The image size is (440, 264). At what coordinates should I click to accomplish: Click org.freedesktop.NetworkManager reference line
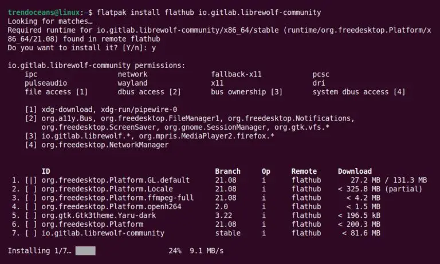(x=105, y=145)
